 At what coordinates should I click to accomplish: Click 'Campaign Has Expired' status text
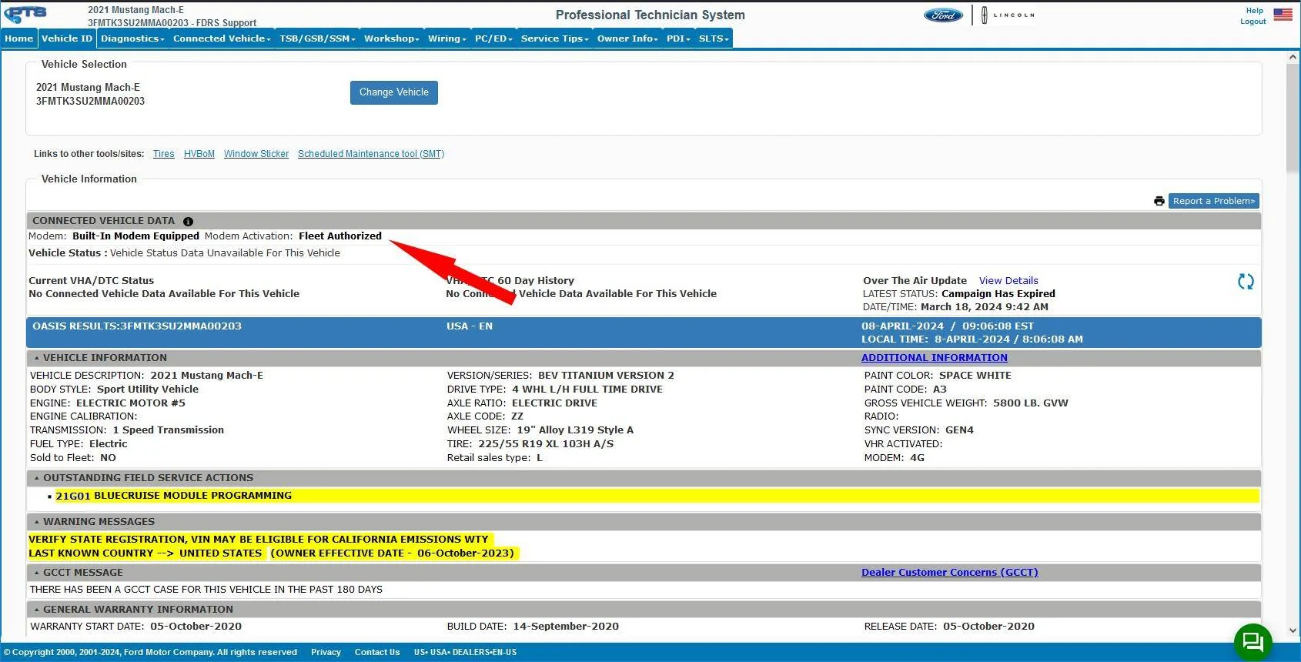pos(998,294)
